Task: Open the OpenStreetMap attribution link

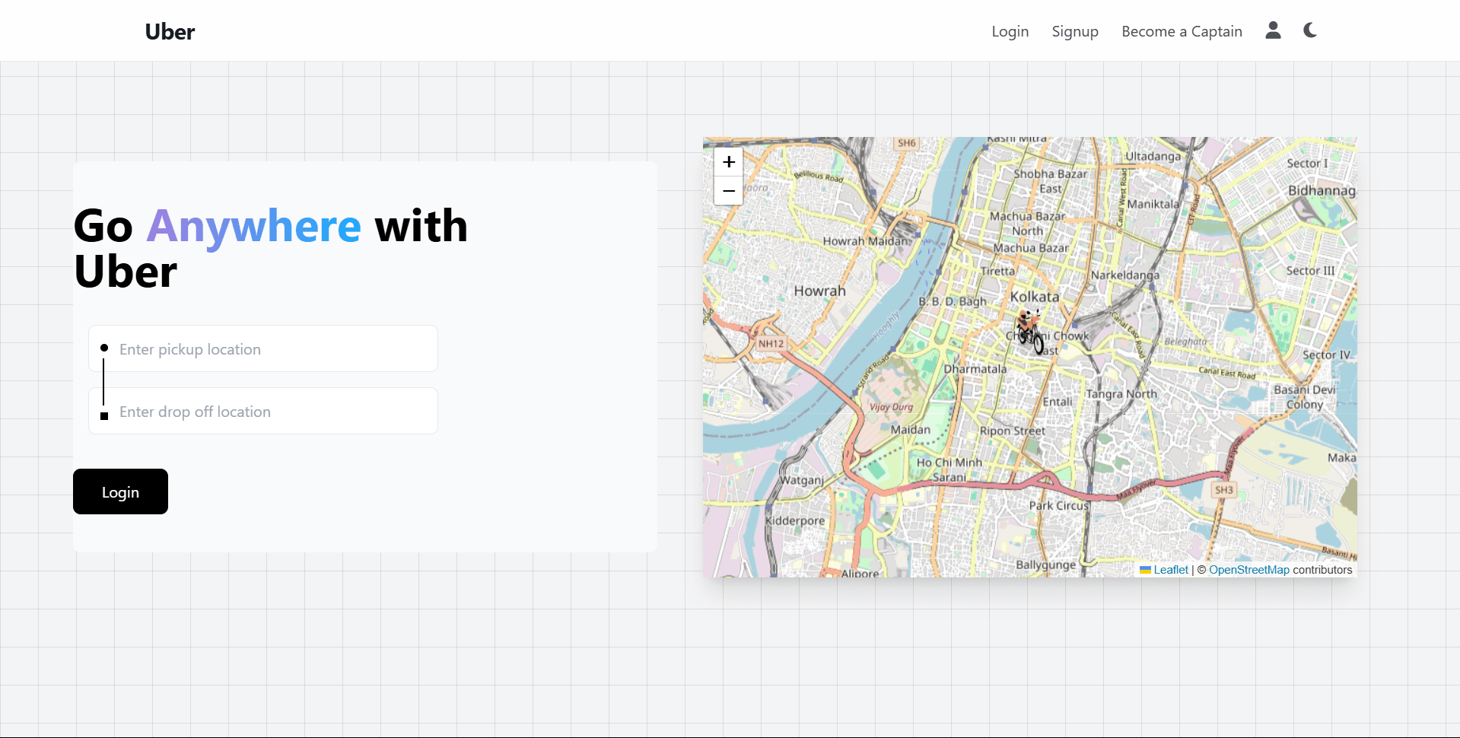Action: click(x=1248, y=570)
